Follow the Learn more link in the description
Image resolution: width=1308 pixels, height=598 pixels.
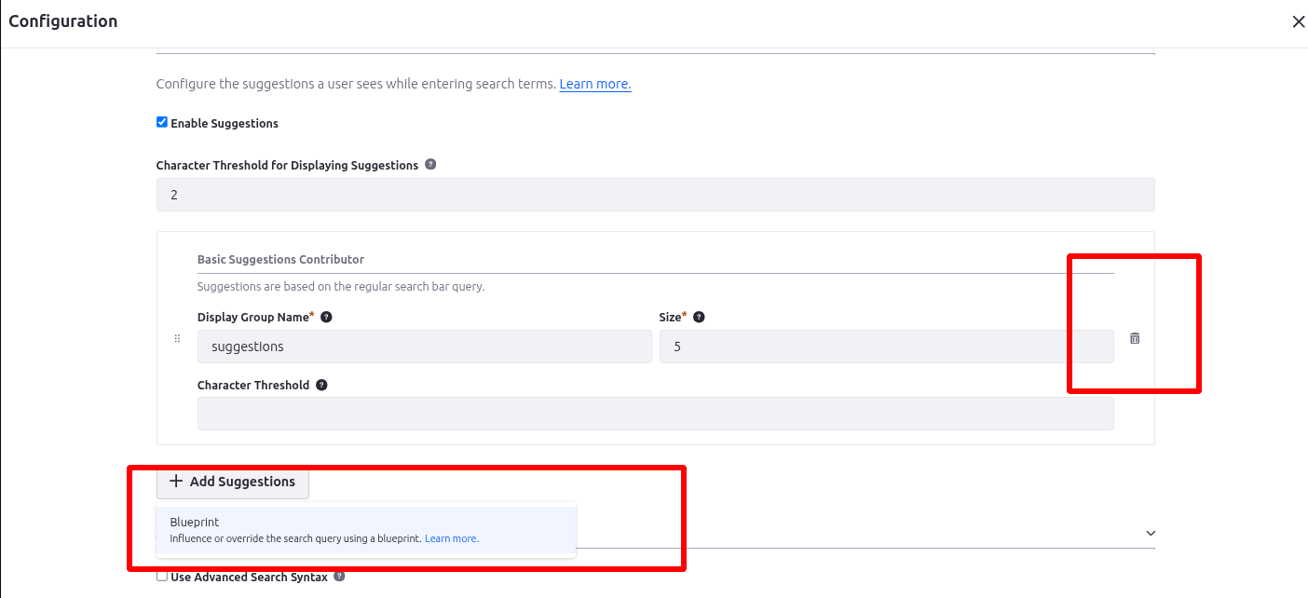point(595,84)
